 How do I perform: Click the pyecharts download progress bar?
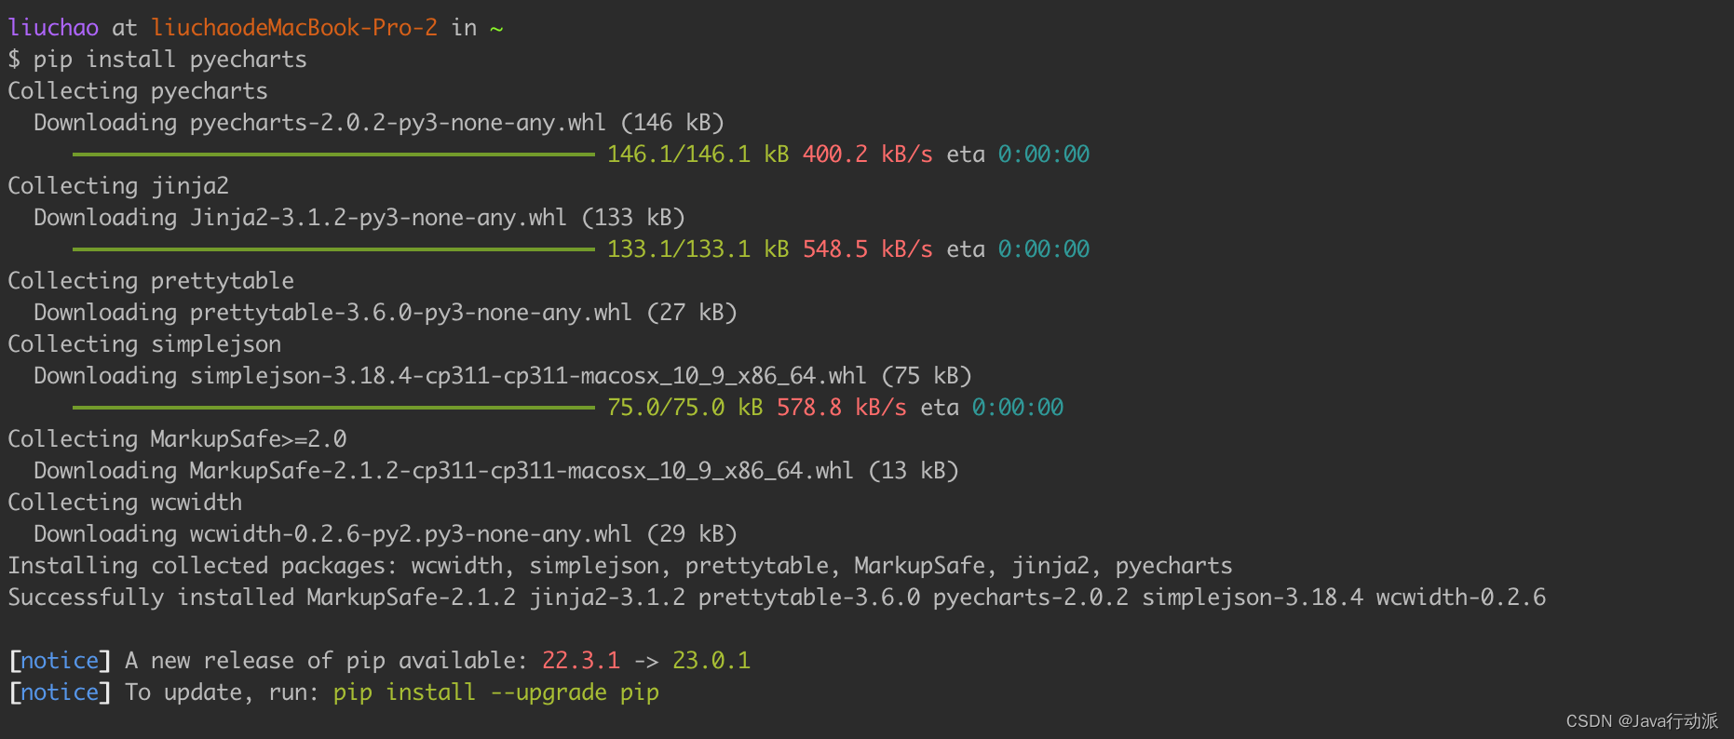pos(333,155)
